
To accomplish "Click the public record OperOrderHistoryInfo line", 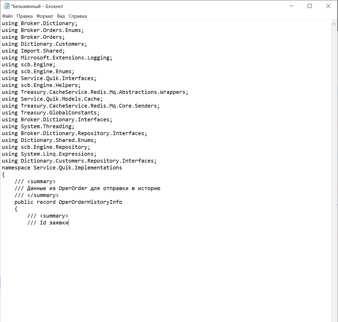I will coord(69,202).
